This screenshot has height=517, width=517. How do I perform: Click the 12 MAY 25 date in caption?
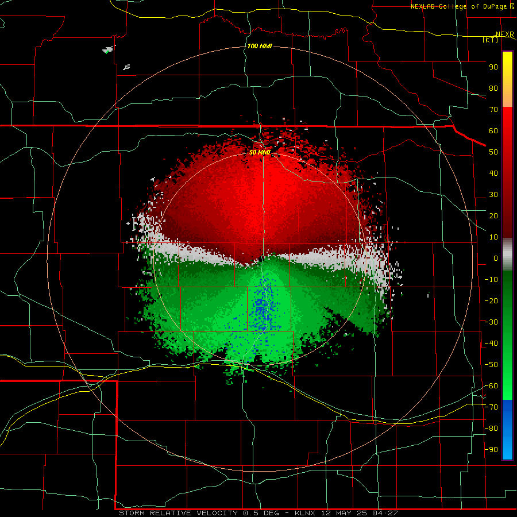coord(344,513)
